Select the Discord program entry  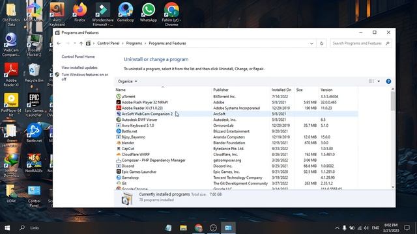click(237, 166)
